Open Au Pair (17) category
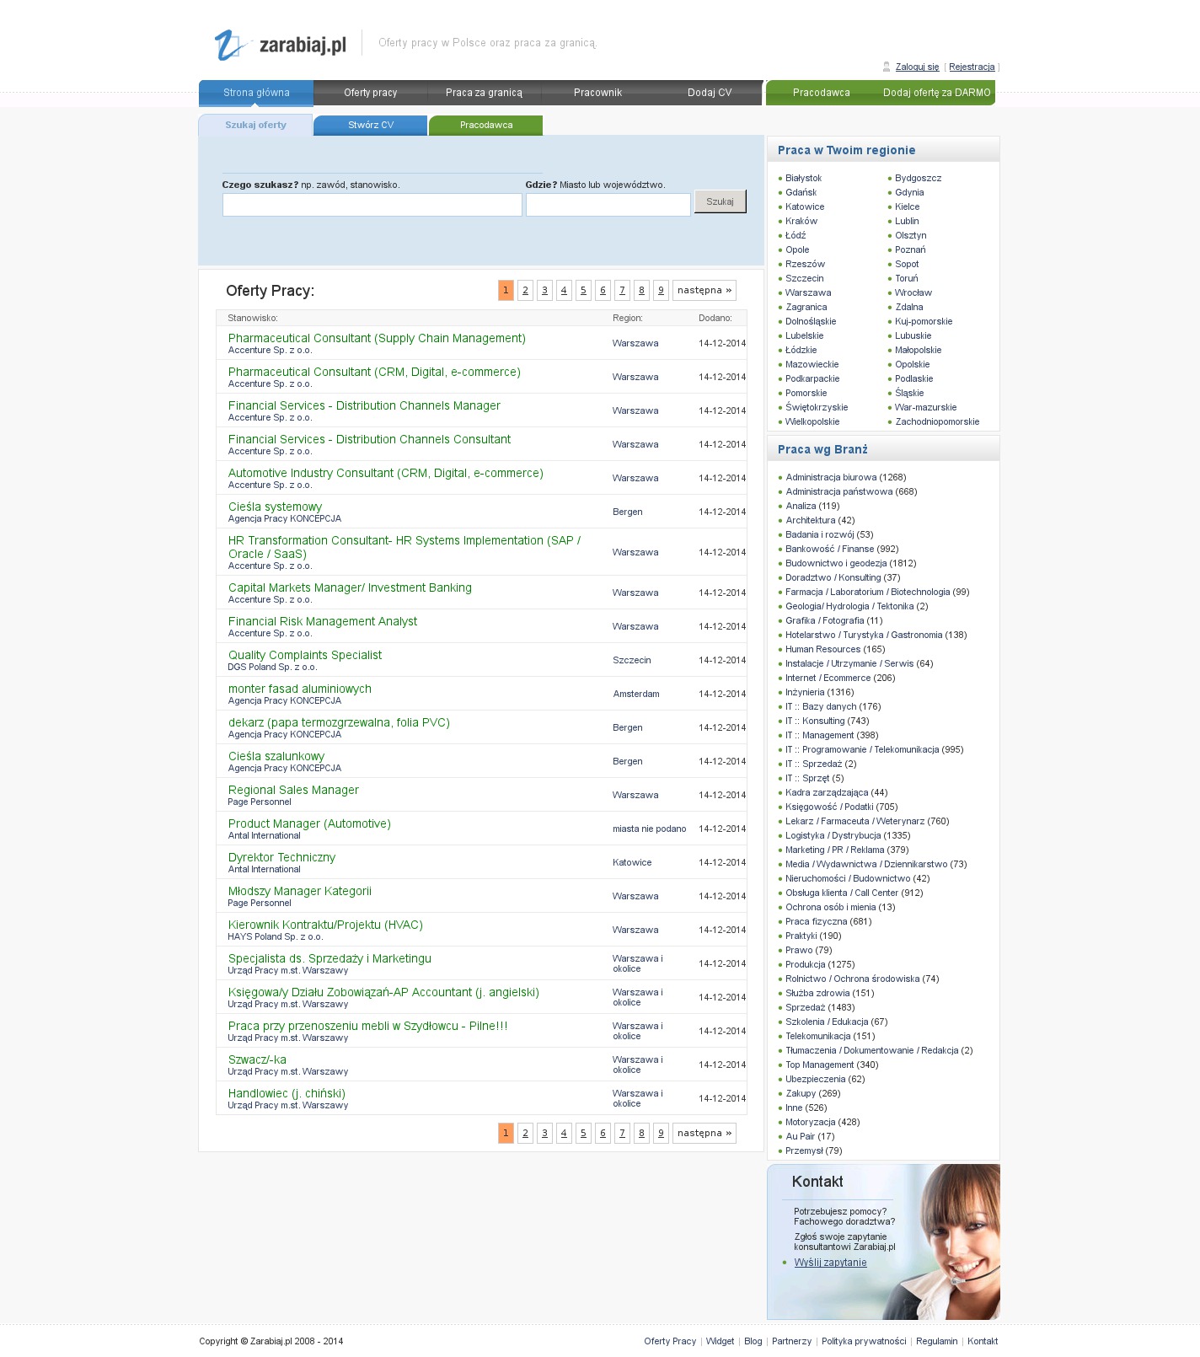 (x=810, y=1137)
